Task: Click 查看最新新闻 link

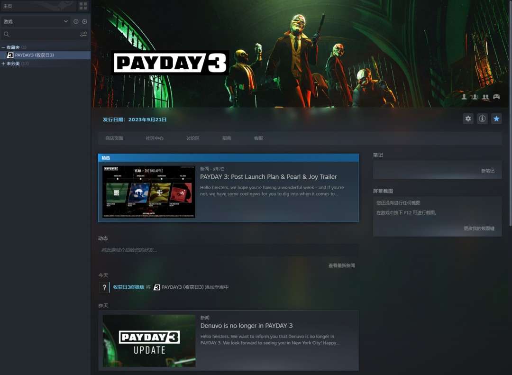Action: point(341,265)
